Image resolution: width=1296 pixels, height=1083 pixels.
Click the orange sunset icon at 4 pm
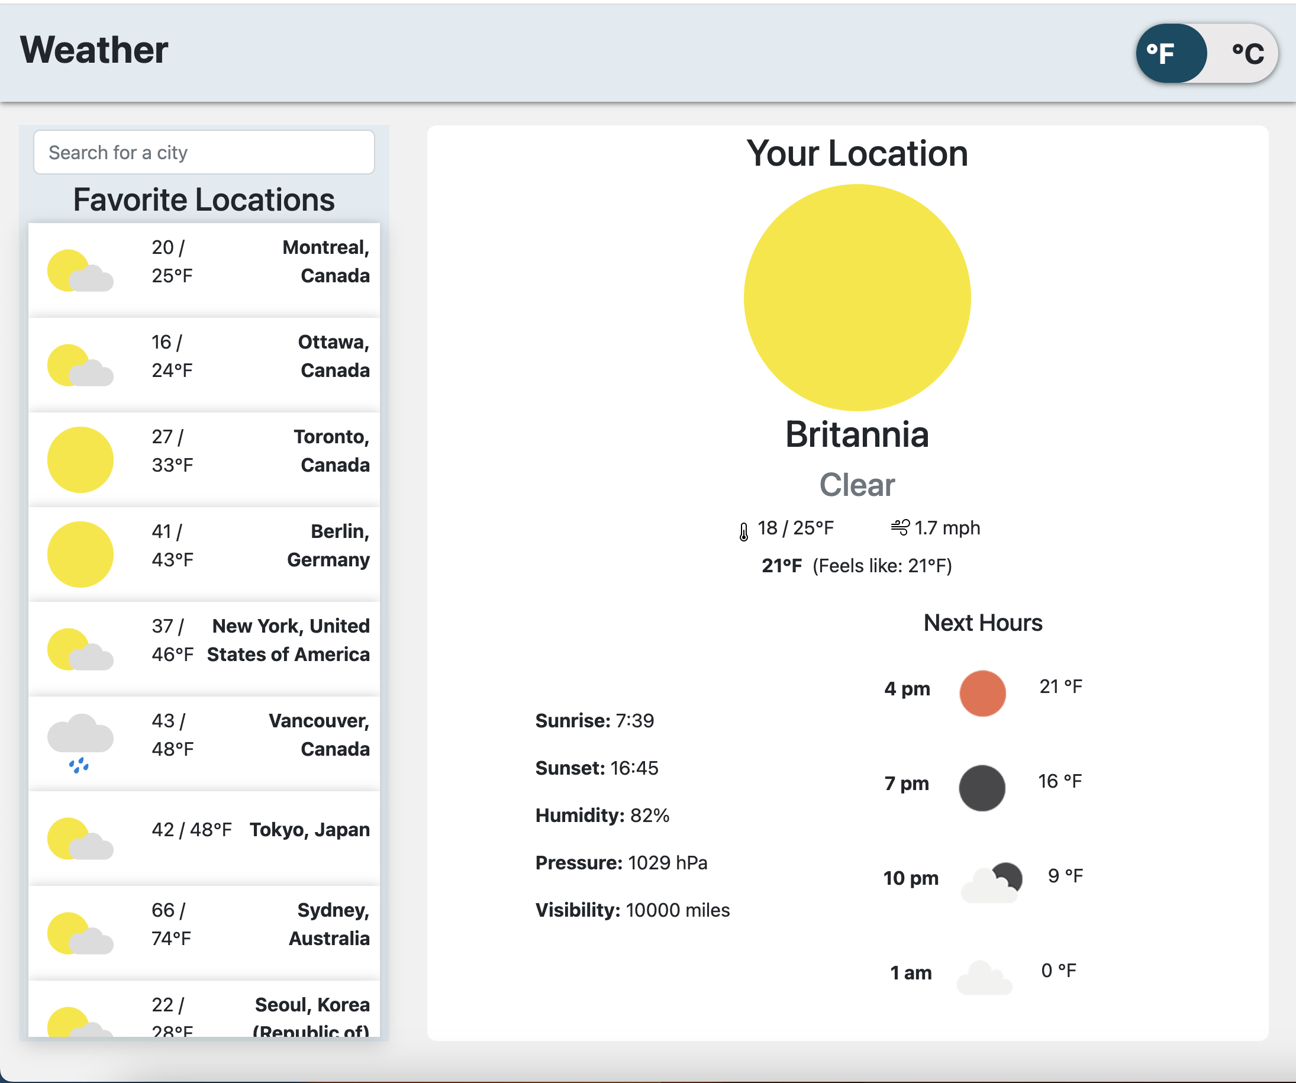[x=982, y=693]
